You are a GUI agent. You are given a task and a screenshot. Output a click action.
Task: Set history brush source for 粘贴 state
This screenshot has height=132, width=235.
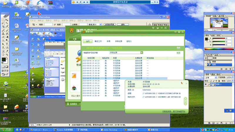(206, 65)
